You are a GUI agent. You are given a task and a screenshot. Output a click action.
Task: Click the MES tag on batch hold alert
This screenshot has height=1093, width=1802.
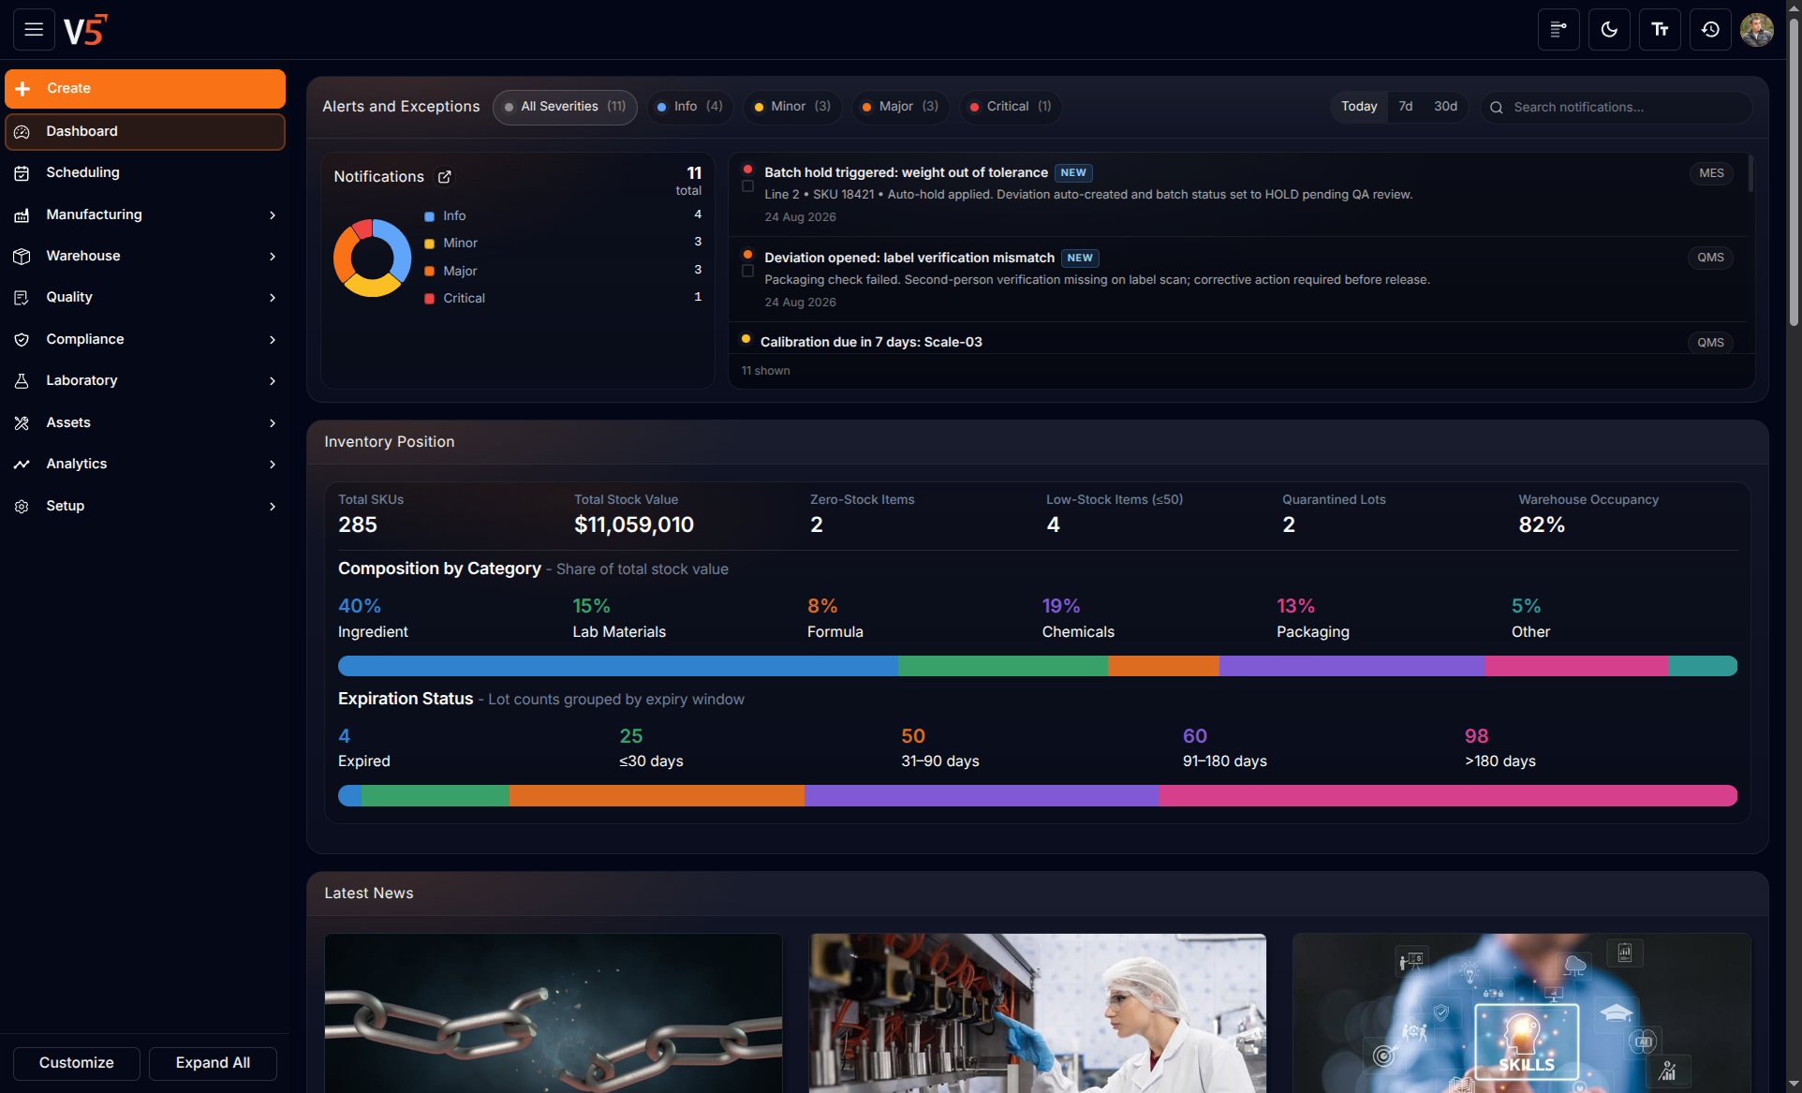tap(1711, 173)
